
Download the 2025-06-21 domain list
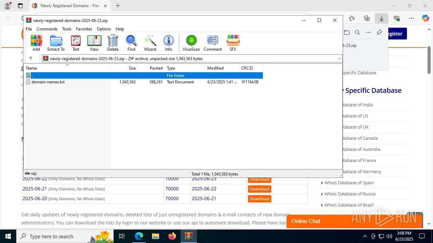click(x=259, y=189)
